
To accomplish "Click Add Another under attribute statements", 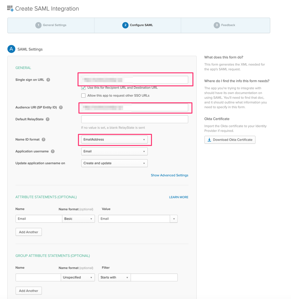I will tap(28, 232).
